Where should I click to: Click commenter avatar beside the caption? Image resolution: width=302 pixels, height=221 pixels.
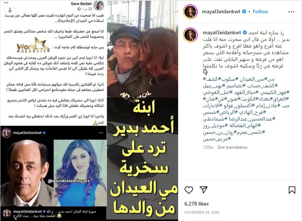click(190, 35)
